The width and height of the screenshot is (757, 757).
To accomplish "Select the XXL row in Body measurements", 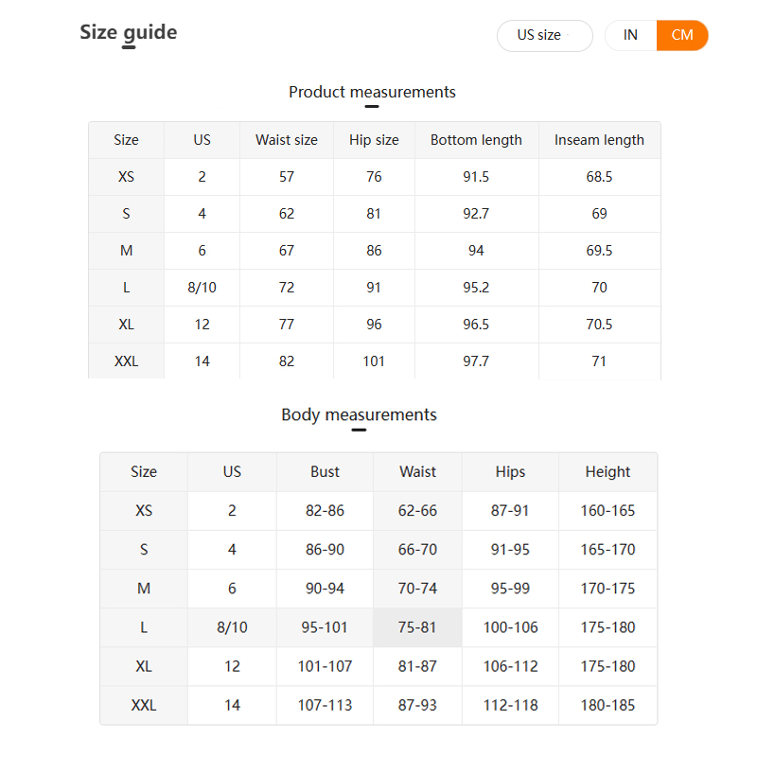I will coord(378,705).
